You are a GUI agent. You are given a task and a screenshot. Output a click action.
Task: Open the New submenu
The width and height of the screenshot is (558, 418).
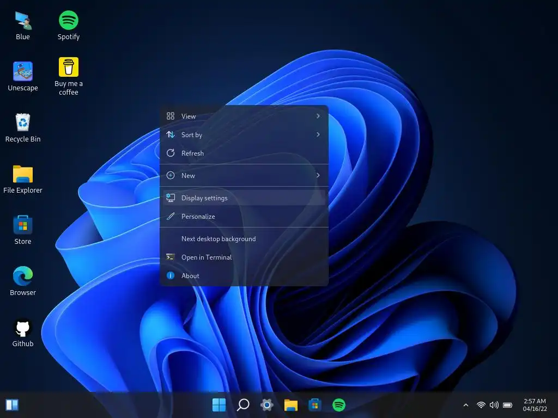244,176
